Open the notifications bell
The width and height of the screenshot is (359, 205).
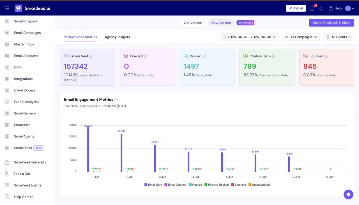[x=321, y=8]
